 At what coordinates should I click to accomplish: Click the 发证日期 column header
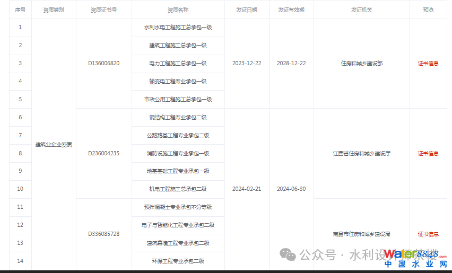coord(247,10)
